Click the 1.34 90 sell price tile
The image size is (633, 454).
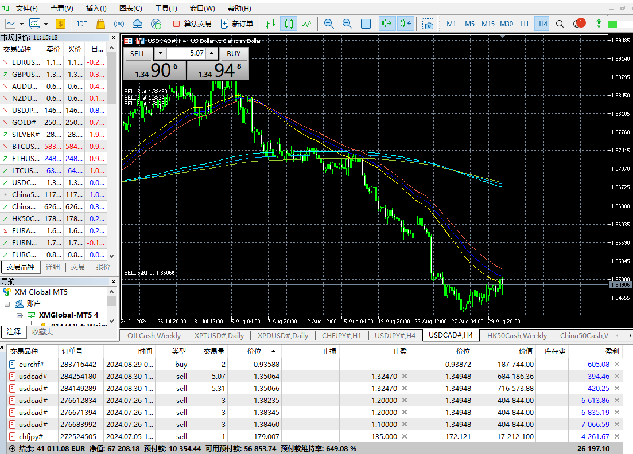[x=154, y=70]
